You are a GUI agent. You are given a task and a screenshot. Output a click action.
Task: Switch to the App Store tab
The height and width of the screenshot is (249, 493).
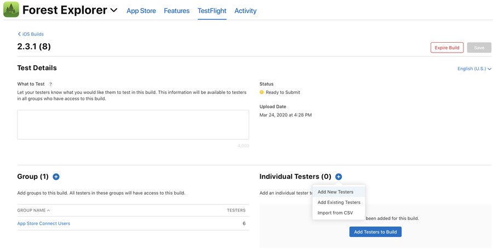pyautogui.click(x=141, y=11)
